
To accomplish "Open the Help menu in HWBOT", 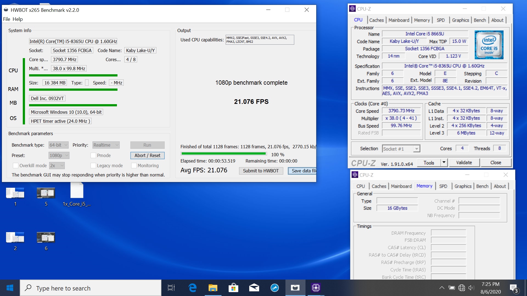I will (x=18, y=19).
